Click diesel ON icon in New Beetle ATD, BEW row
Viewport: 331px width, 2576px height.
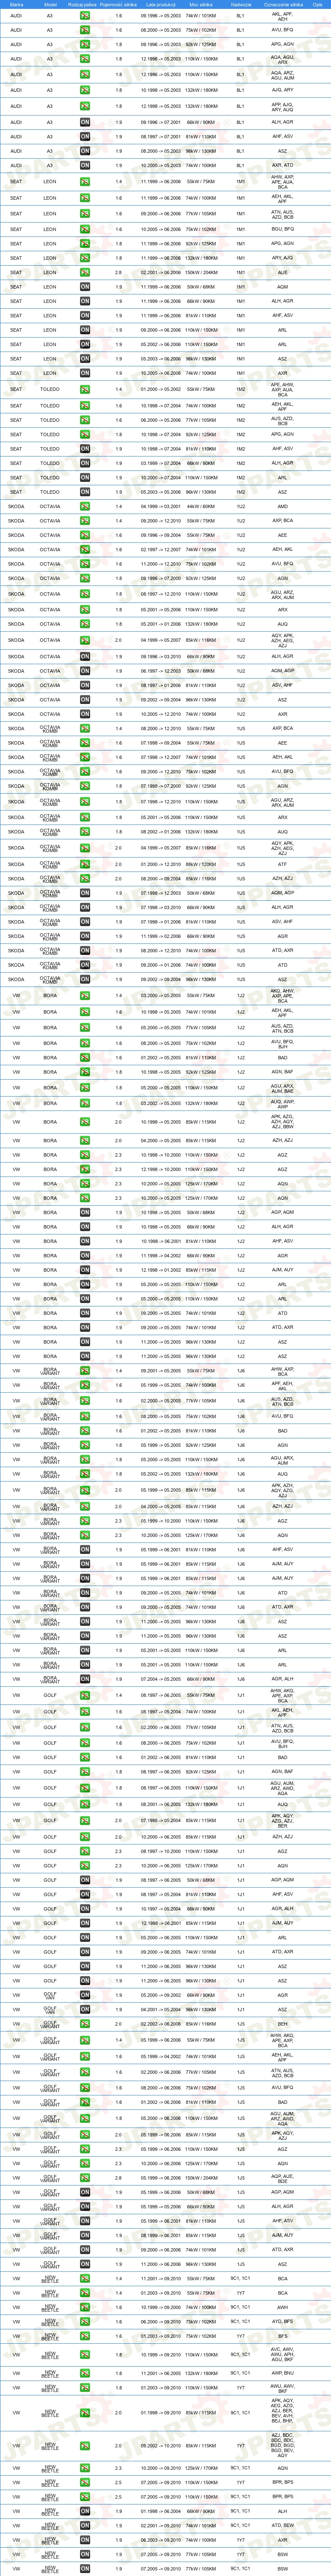(x=85, y=2524)
